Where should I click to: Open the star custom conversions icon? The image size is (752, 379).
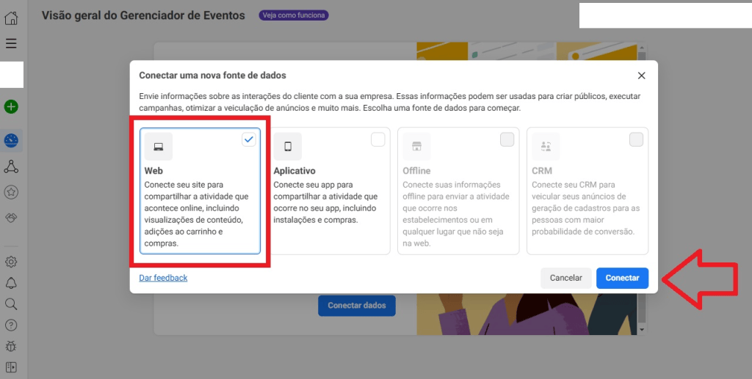(11, 192)
